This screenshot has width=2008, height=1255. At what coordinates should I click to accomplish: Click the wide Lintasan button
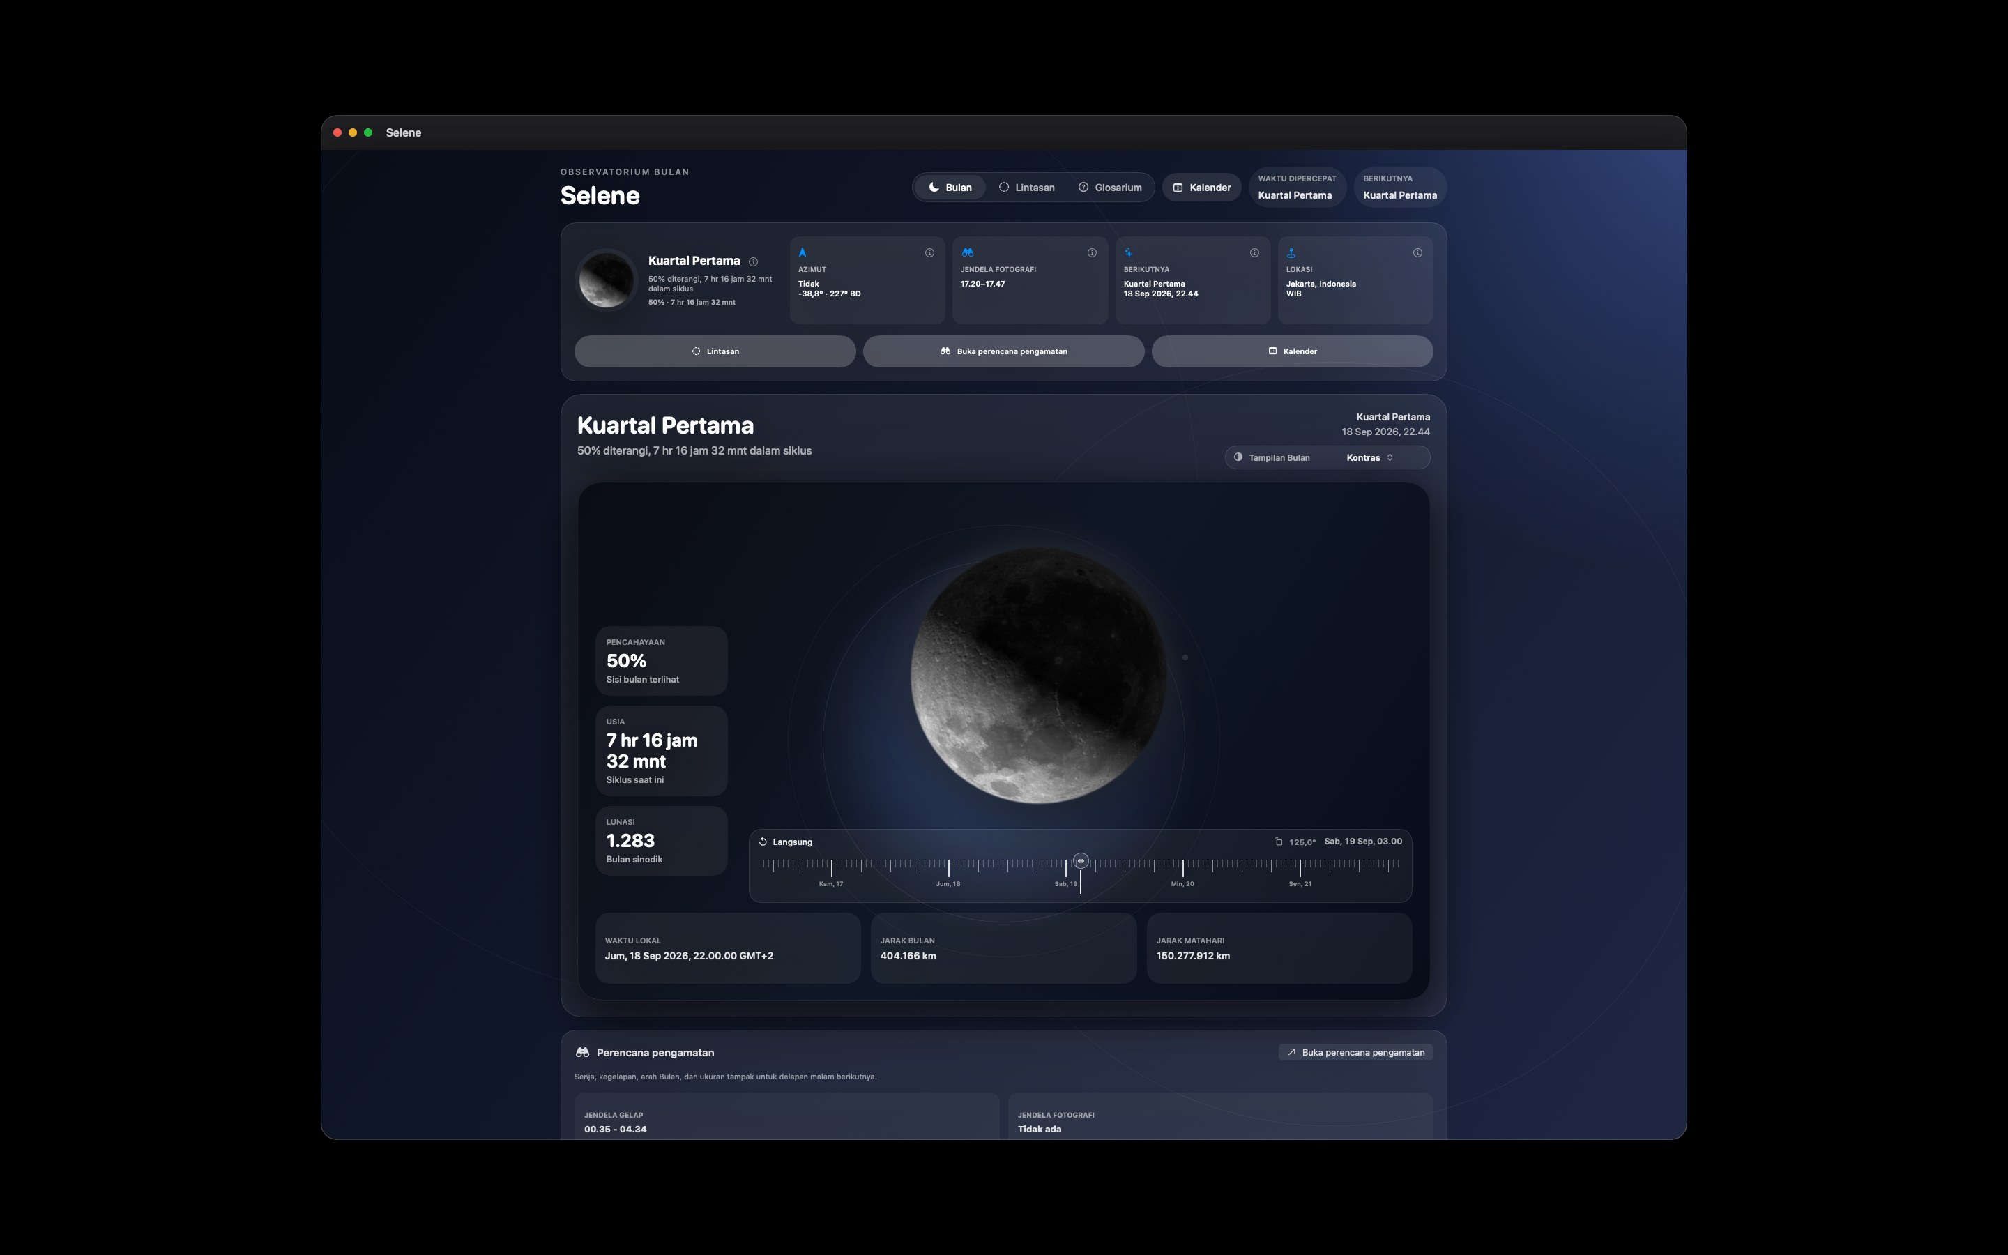(x=715, y=351)
